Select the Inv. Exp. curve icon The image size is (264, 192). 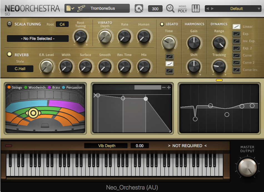[x=236, y=41]
